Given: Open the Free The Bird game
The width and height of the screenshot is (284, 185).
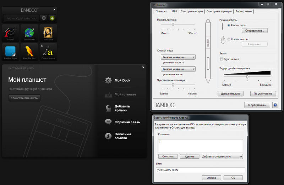Looking at the screenshot, I should click(x=29, y=52).
